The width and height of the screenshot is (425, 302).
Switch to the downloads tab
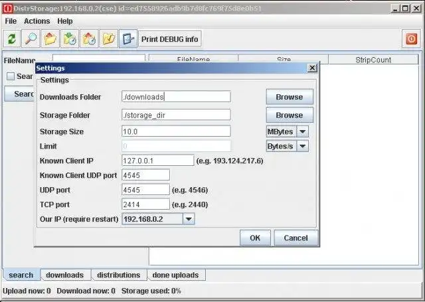click(65, 275)
